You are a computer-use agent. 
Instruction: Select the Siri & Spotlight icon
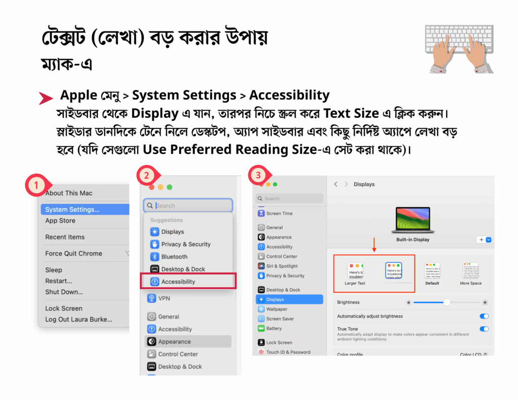point(261,266)
